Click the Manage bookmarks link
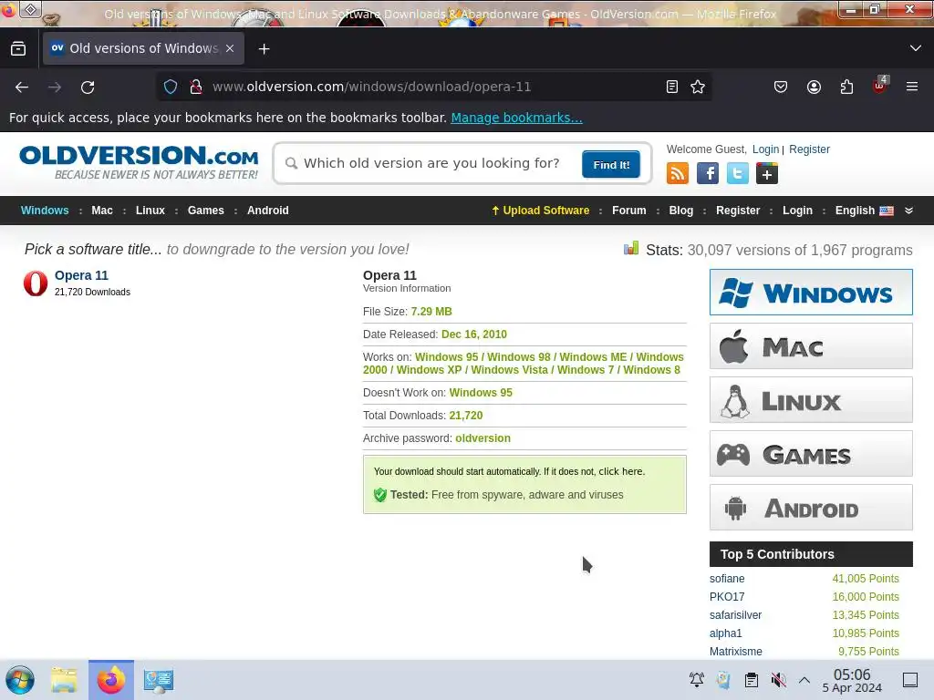This screenshot has width=934, height=700. tap(516, 118)
